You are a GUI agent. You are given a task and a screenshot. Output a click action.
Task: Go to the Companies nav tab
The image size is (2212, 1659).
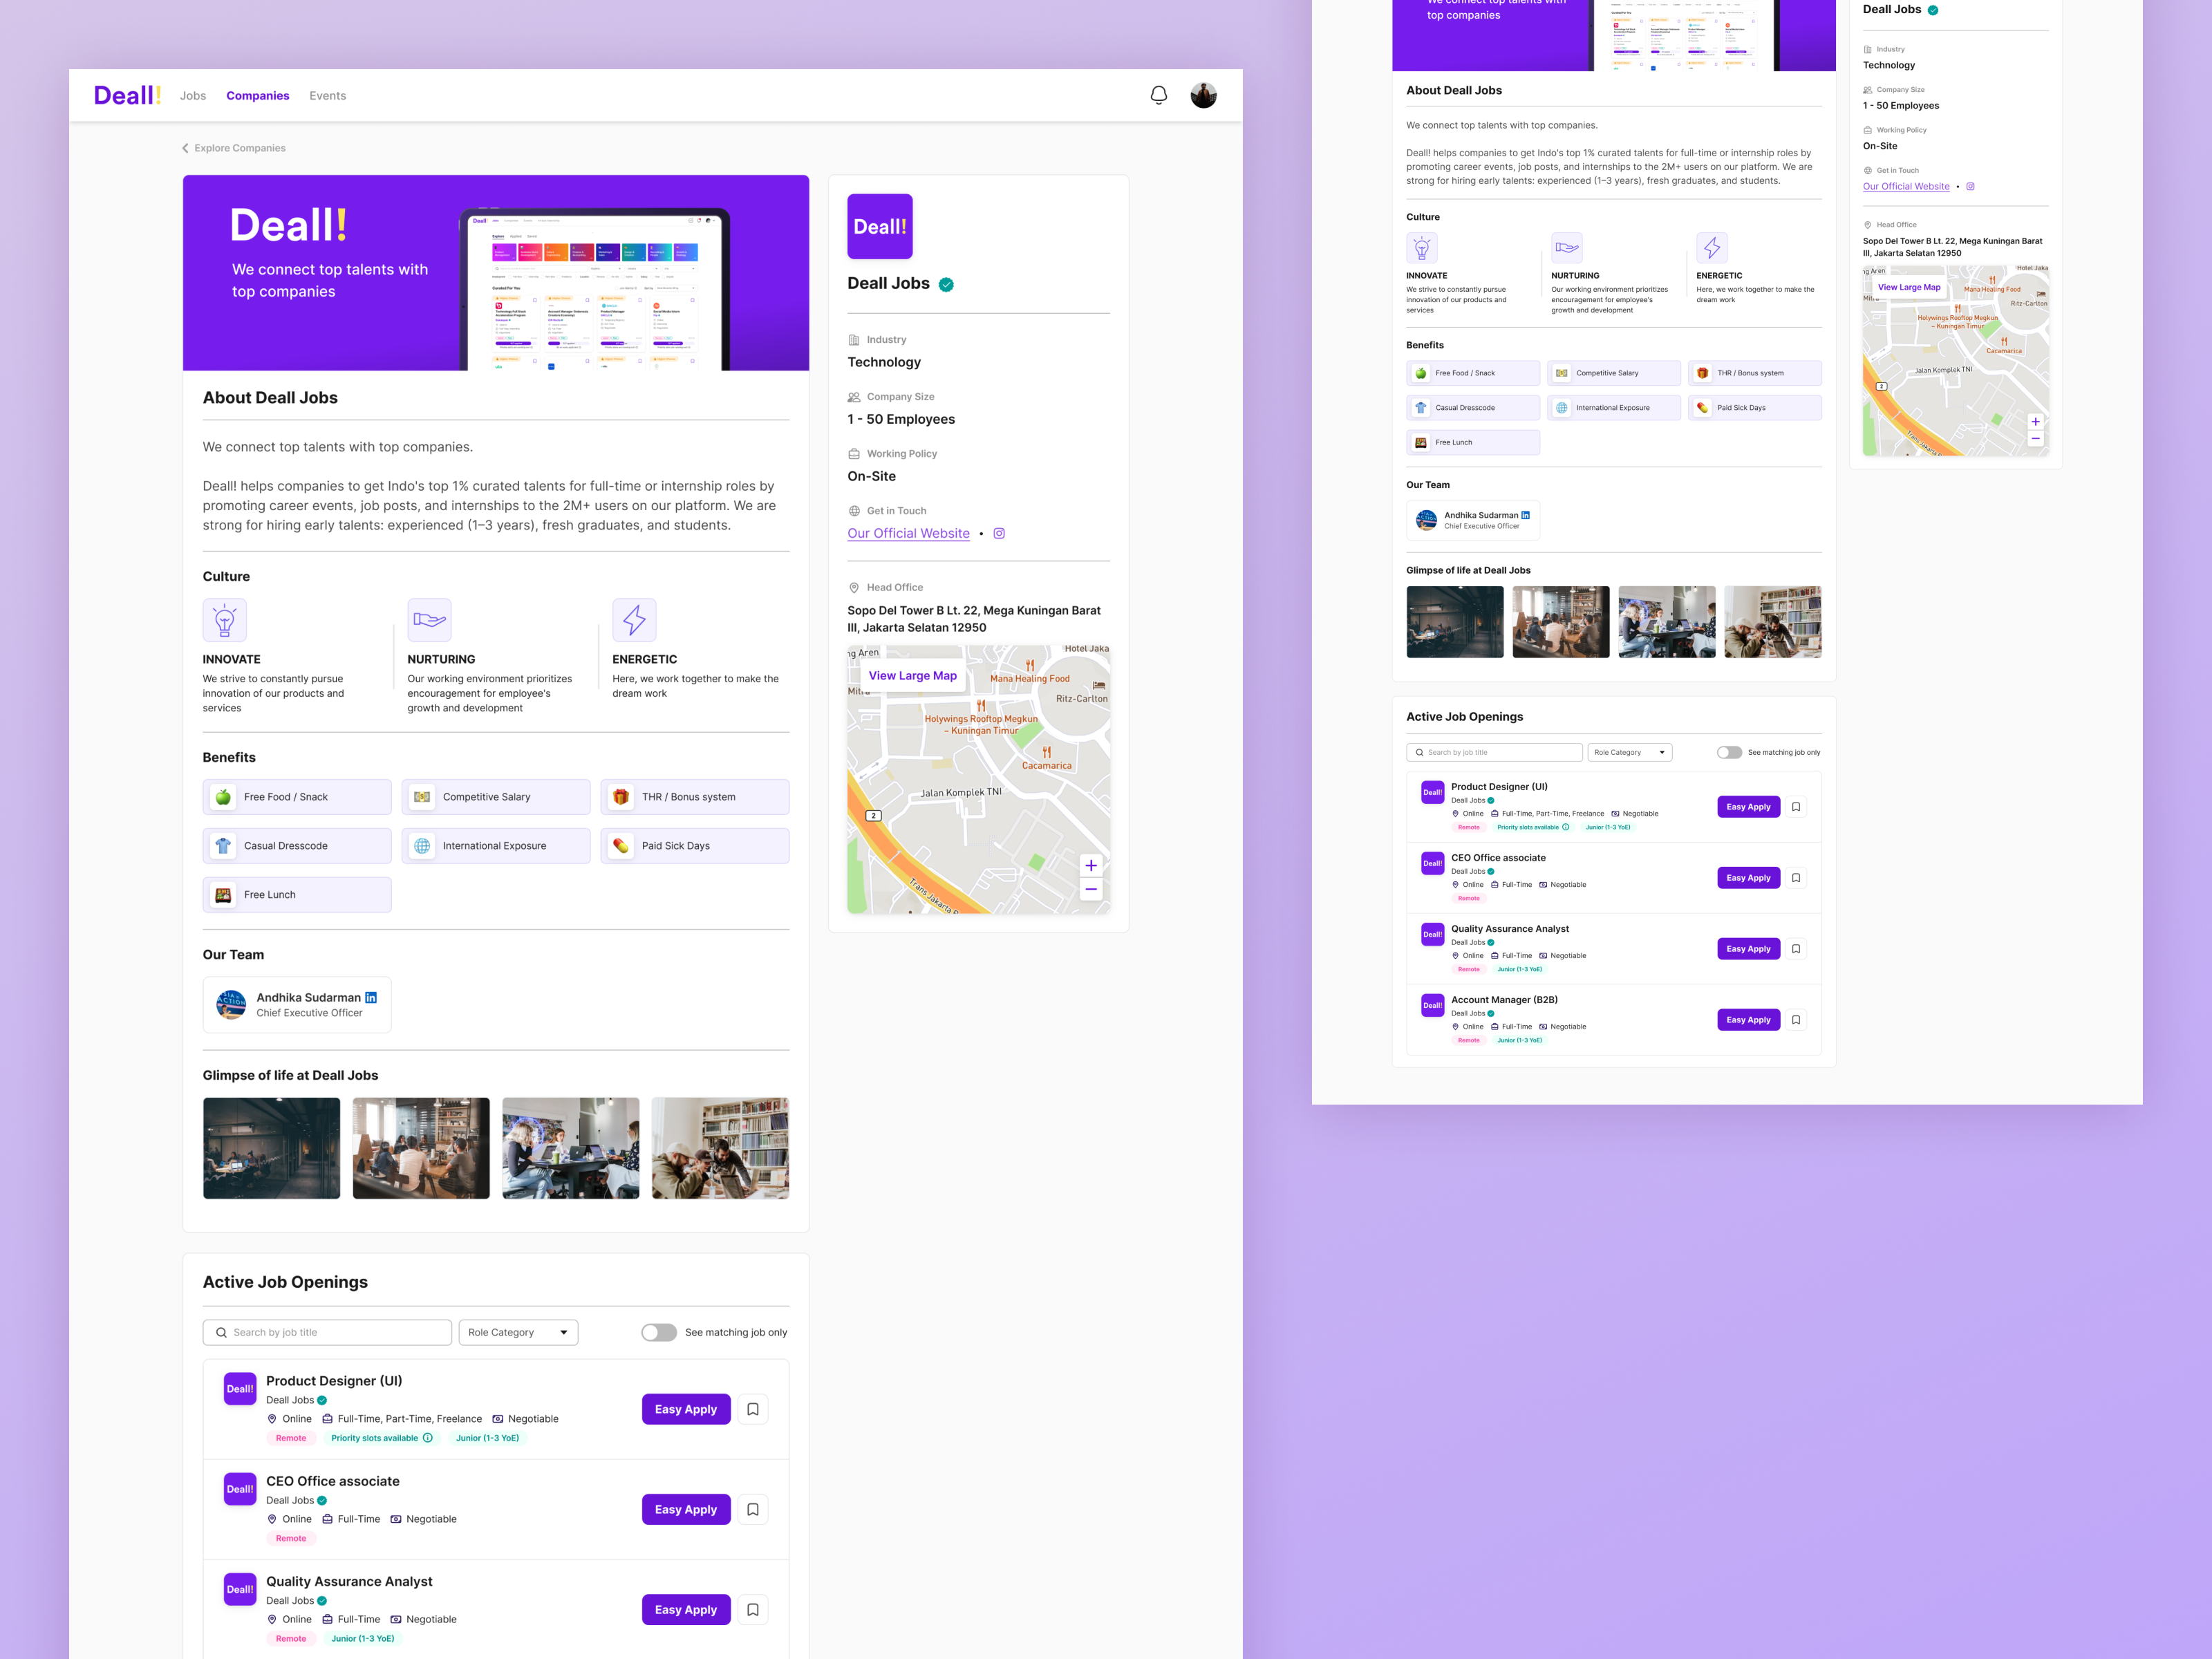(x=258, y=96)
